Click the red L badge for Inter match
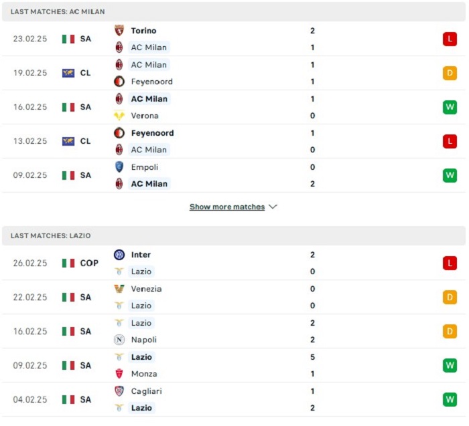469x426 pixels. (450, 263)
